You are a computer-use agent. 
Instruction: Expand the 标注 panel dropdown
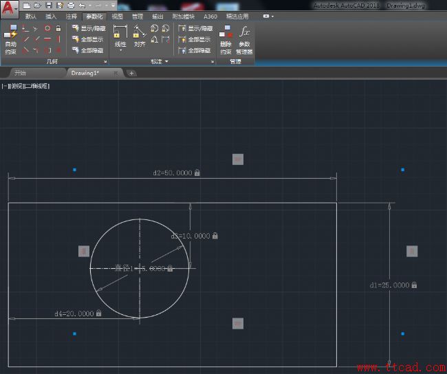[160, 61]
